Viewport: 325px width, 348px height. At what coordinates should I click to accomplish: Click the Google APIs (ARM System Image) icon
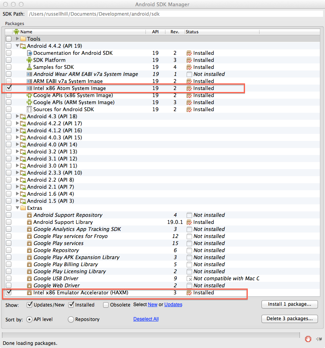(29, 102)
